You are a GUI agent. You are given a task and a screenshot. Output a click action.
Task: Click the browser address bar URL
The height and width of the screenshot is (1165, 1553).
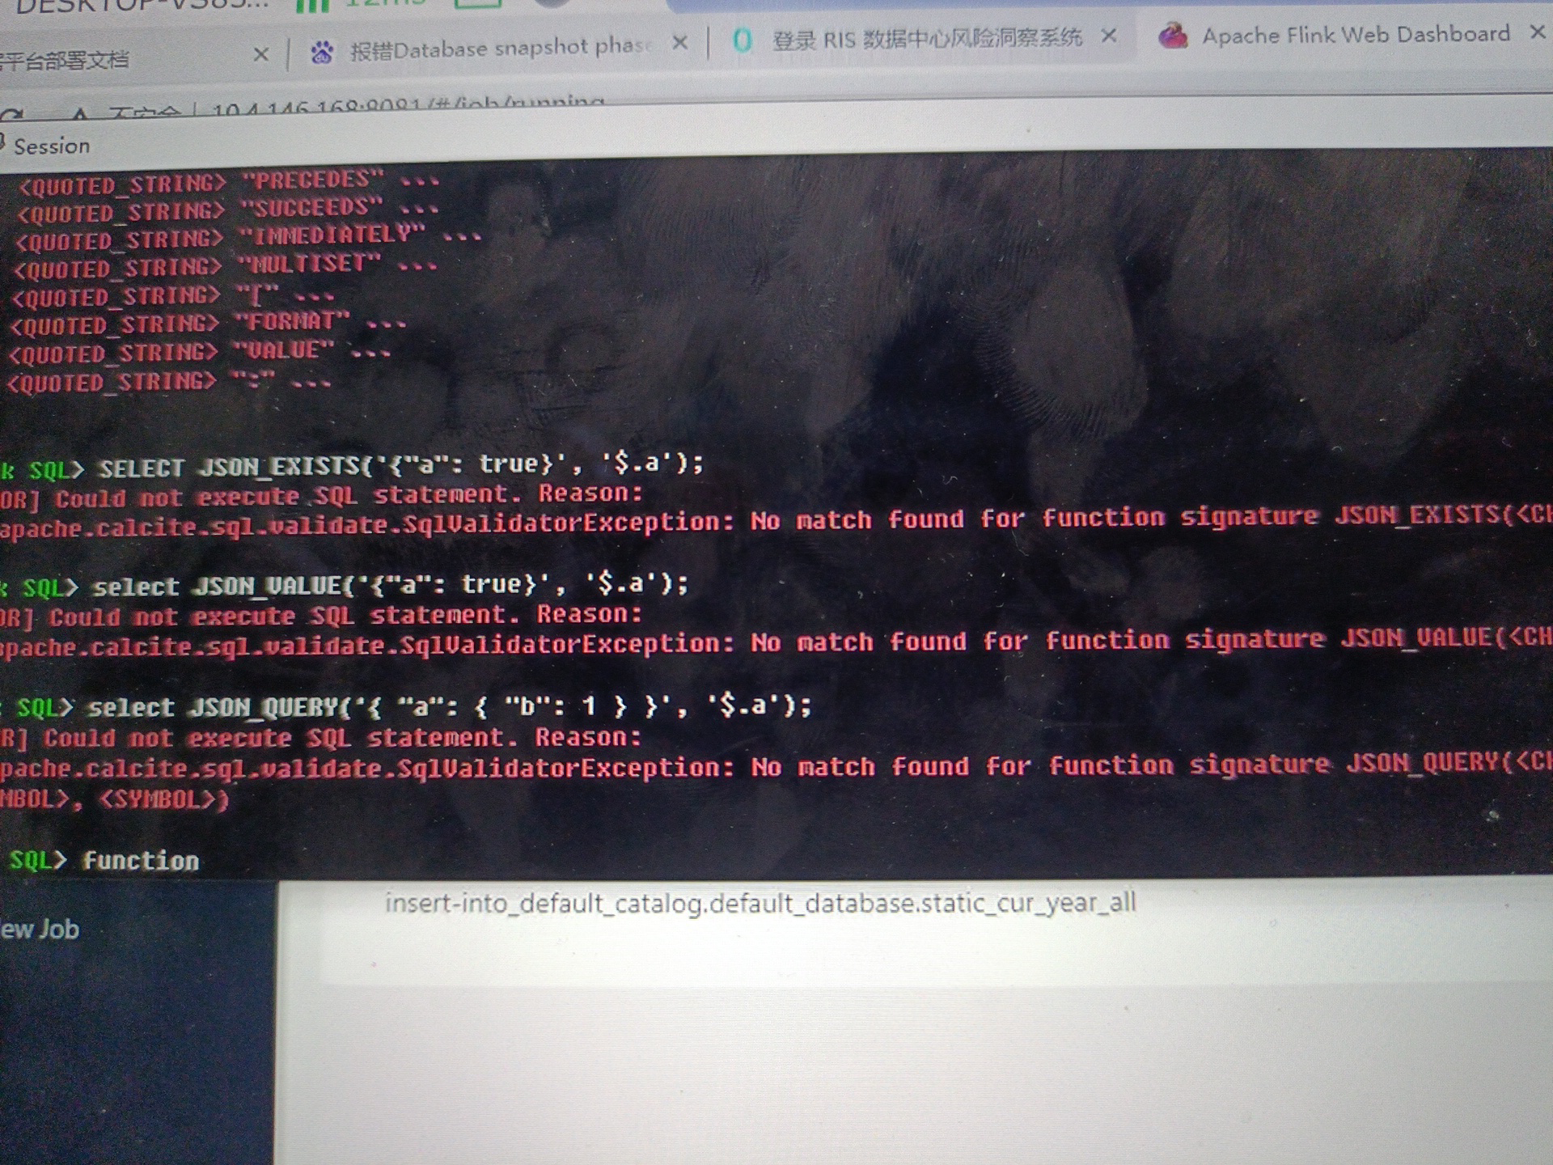(407, 105)
